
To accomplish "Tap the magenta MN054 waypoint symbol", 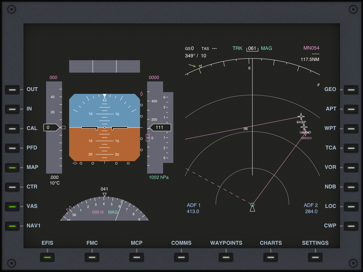I will [x=305, y=133].
